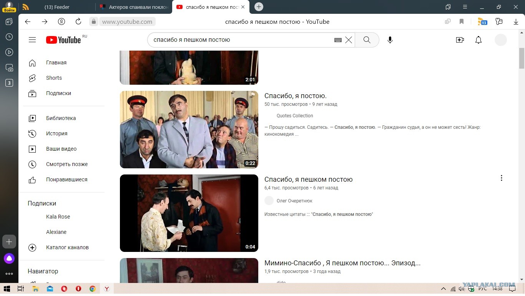The height and width of the screenshot is (296, 525).
Task: Click the www.youtube.com address box
Action: point(127,22)
